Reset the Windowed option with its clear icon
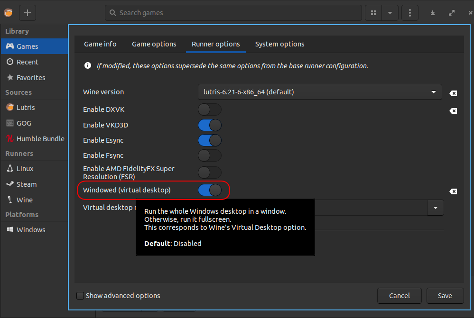This screenshot has height=318, width=474. point(453,191)
